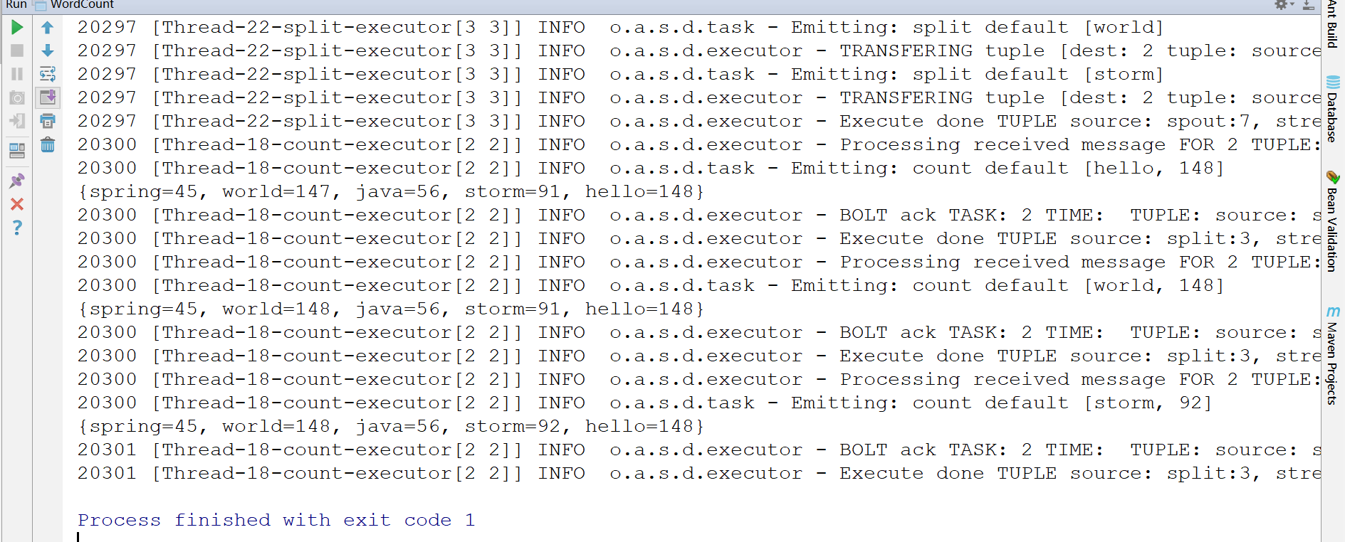
Task: Rerun WordCount with the green play button
Action: tap(17, 28)
